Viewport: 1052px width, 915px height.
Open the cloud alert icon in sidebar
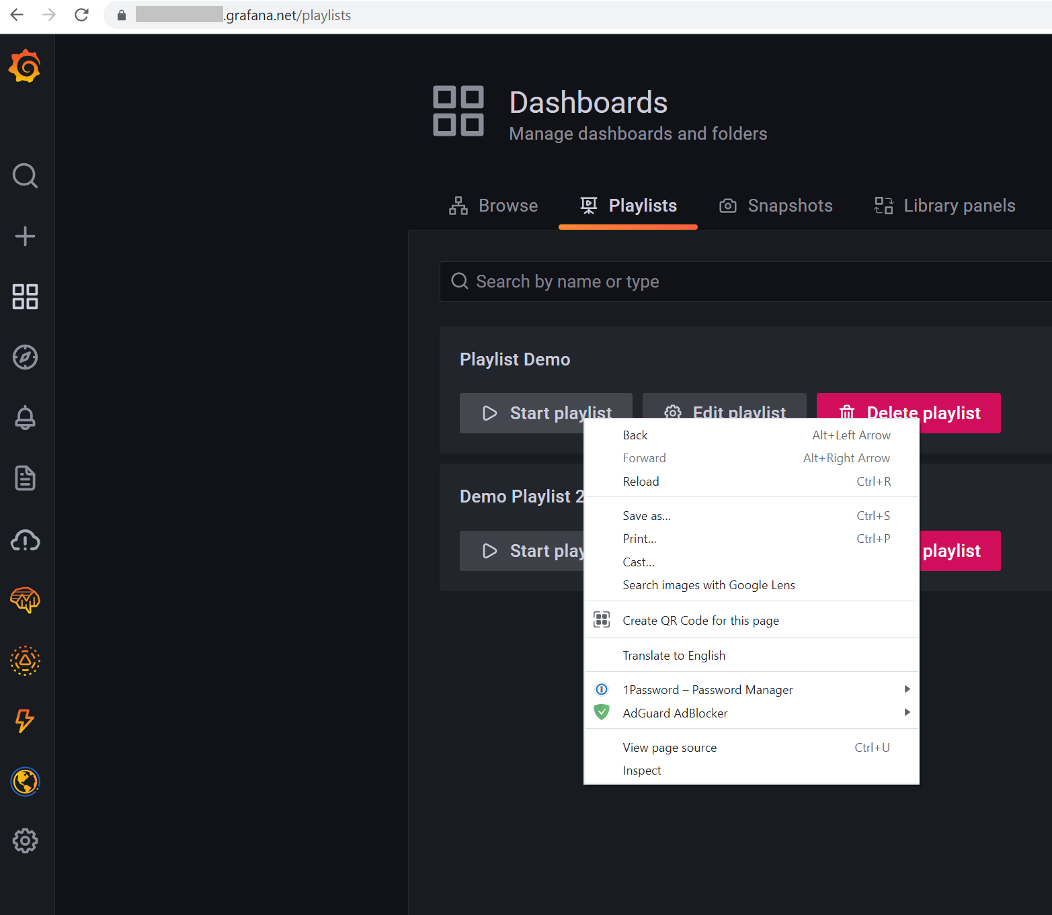(x=25, y=541)
